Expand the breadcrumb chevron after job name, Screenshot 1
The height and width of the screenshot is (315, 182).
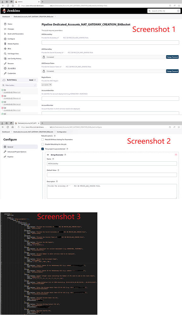tap(55, 17)
